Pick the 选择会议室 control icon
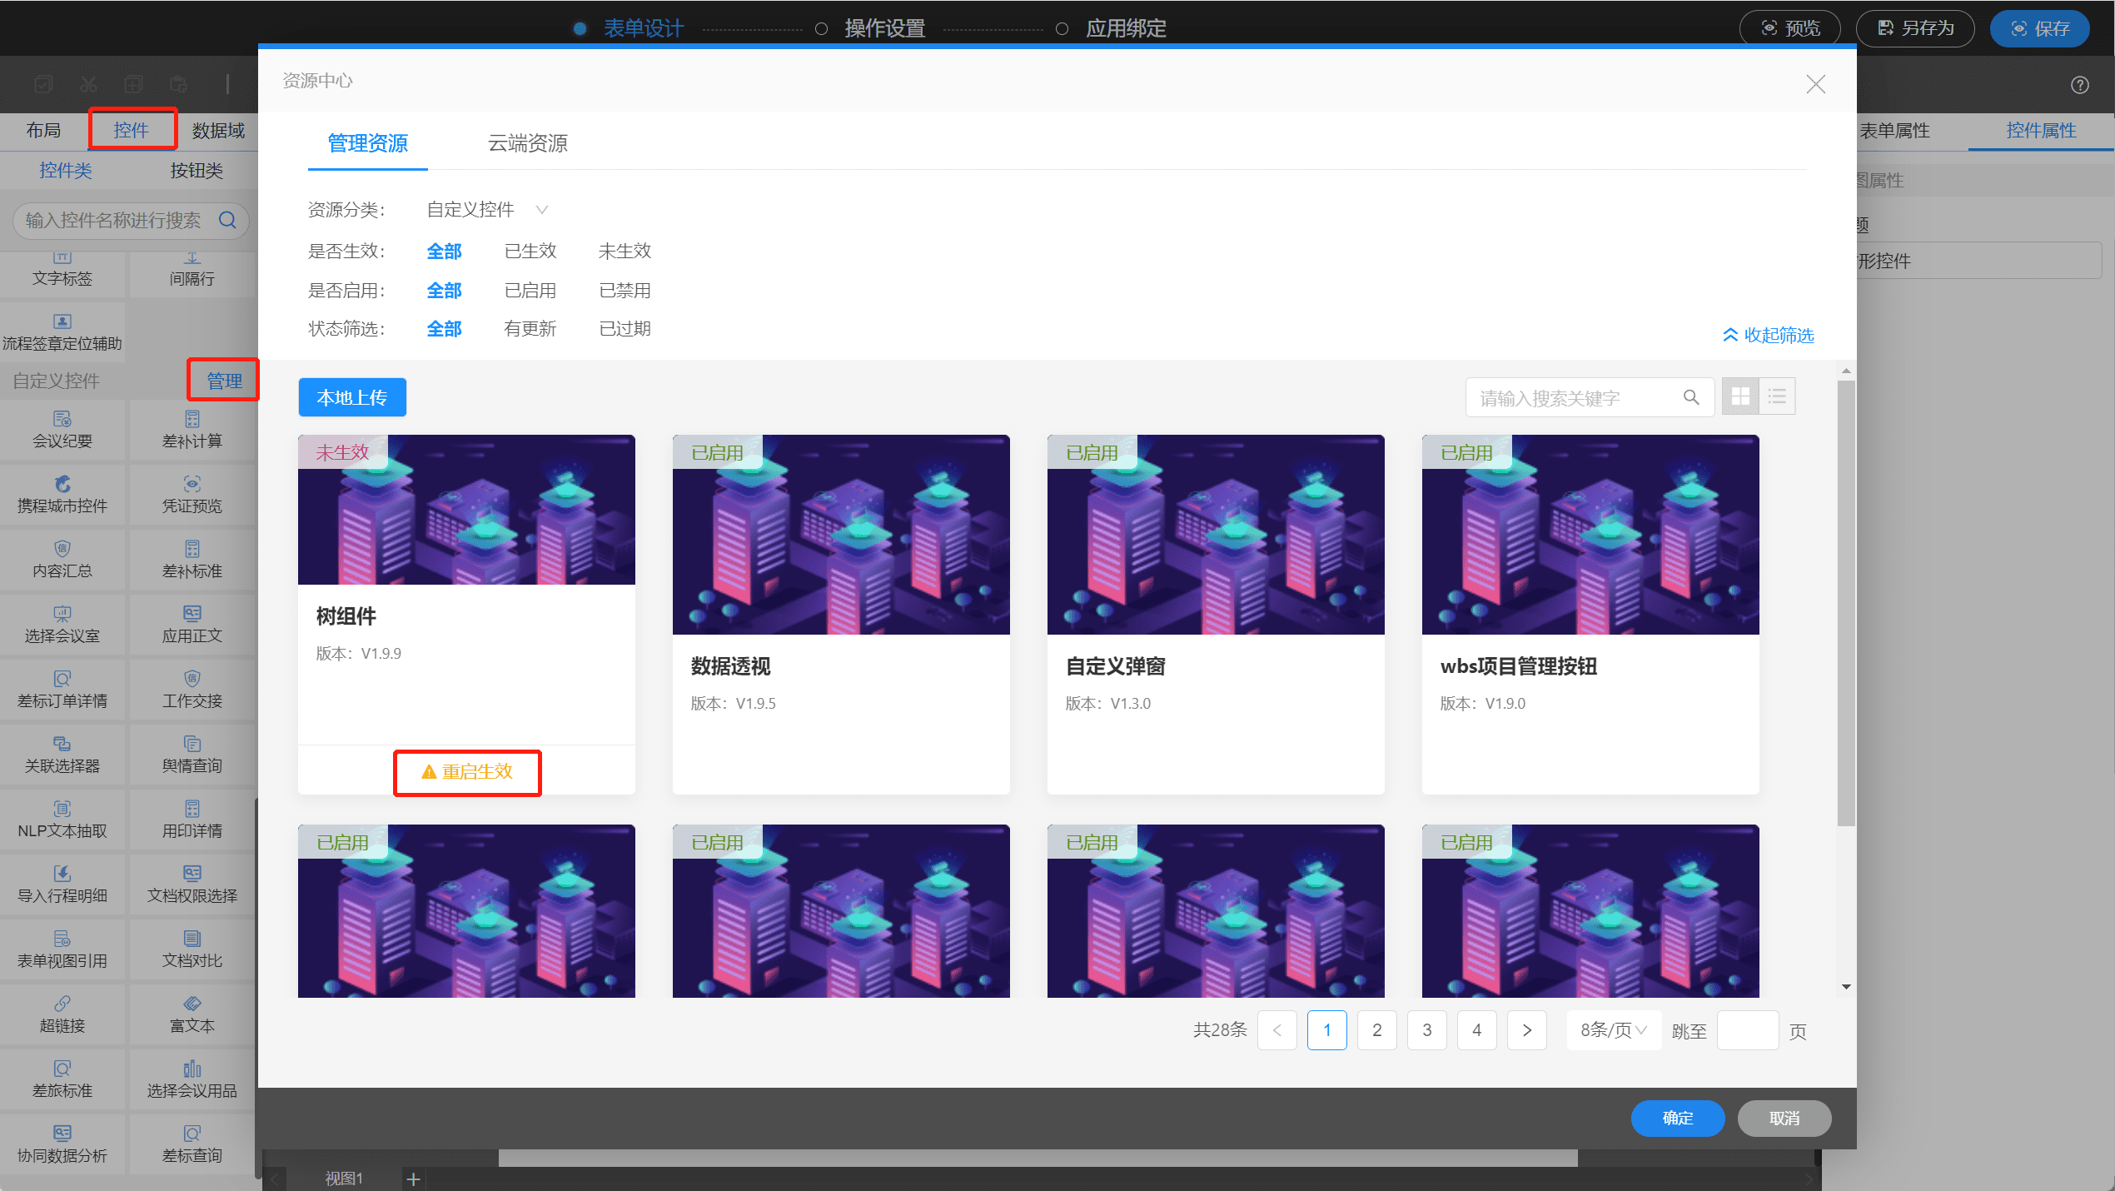 (x=62, y=614)
